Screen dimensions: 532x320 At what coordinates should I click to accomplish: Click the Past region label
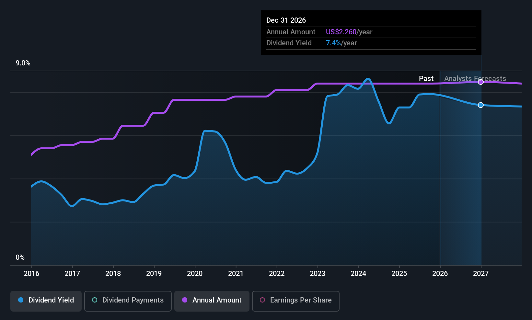pos(426,78)
